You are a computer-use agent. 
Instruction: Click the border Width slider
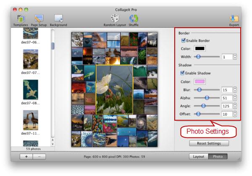click(207, 57)
